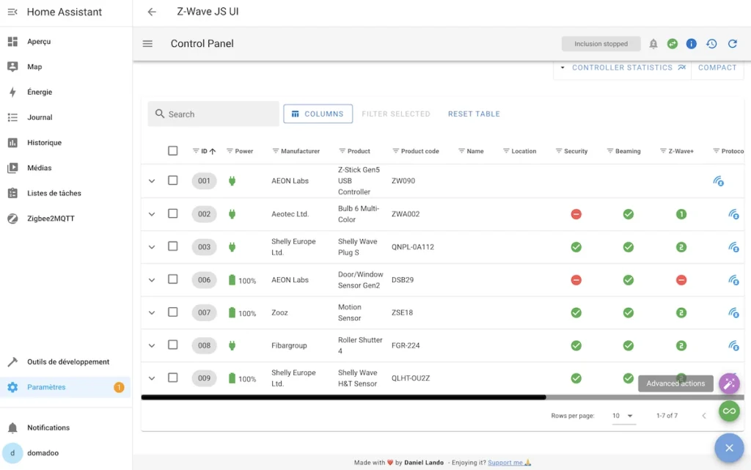Click the table's horizontal scrollbar
The width and height of the screenshot is (751, 470).
coord(343,397)
